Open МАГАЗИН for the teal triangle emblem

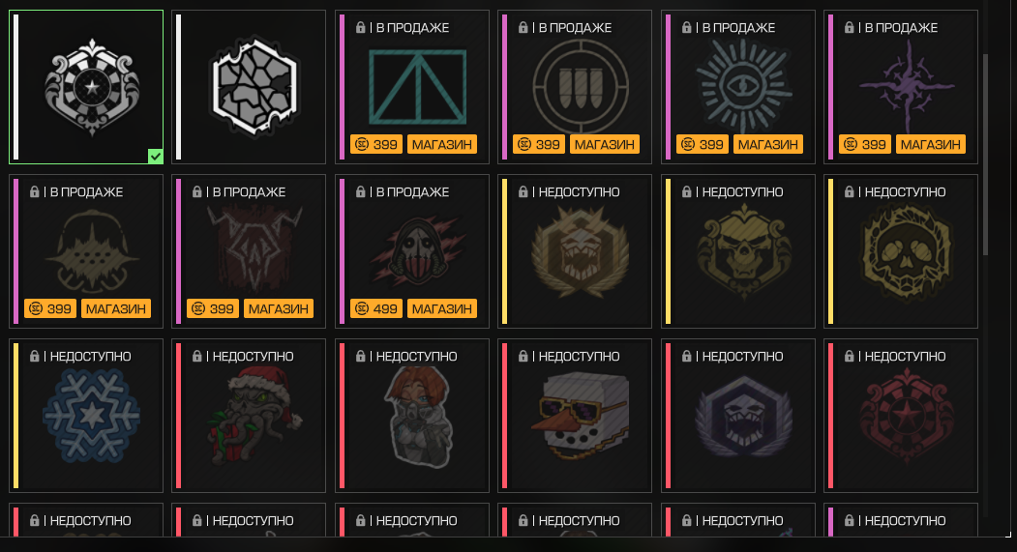pyautogui.click(x=441, y=144)
